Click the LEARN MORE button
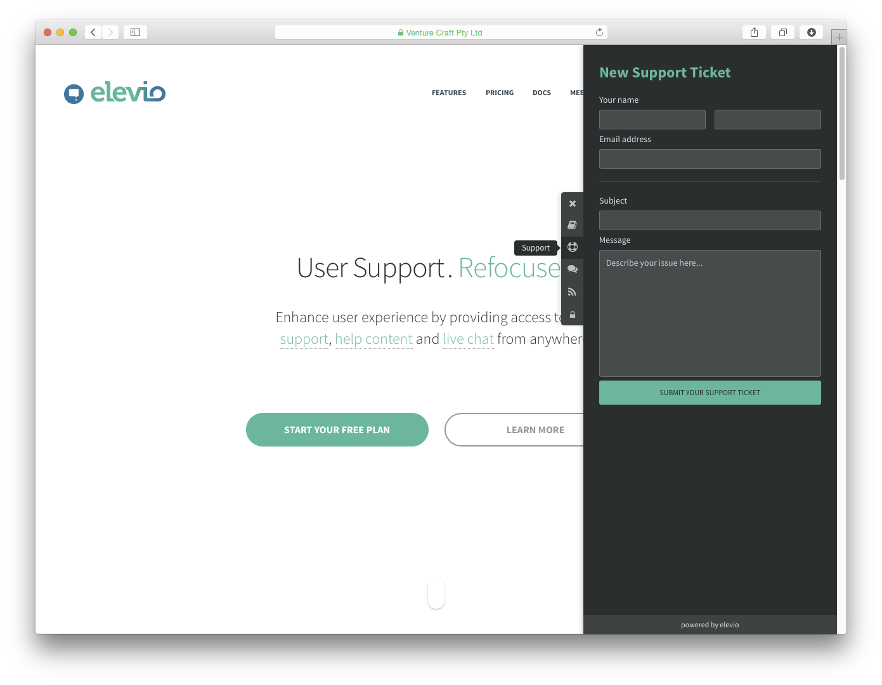 coord(514,429)
